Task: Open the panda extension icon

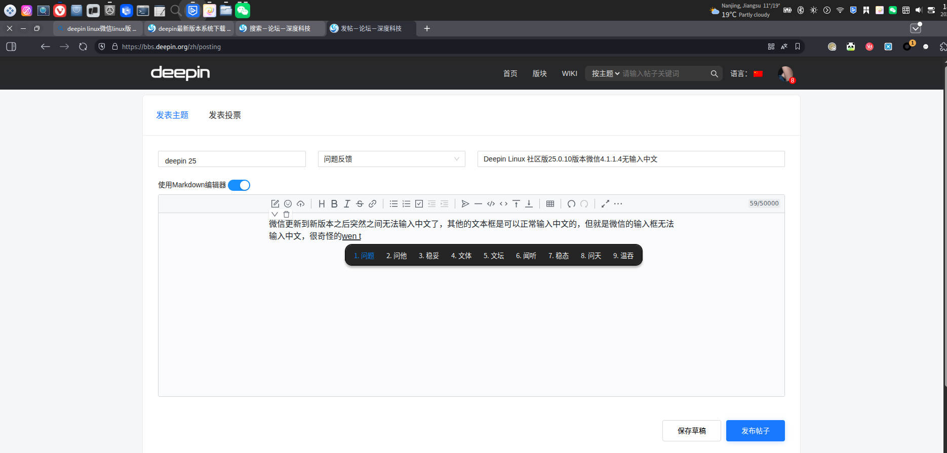Action: coord(851,47)
